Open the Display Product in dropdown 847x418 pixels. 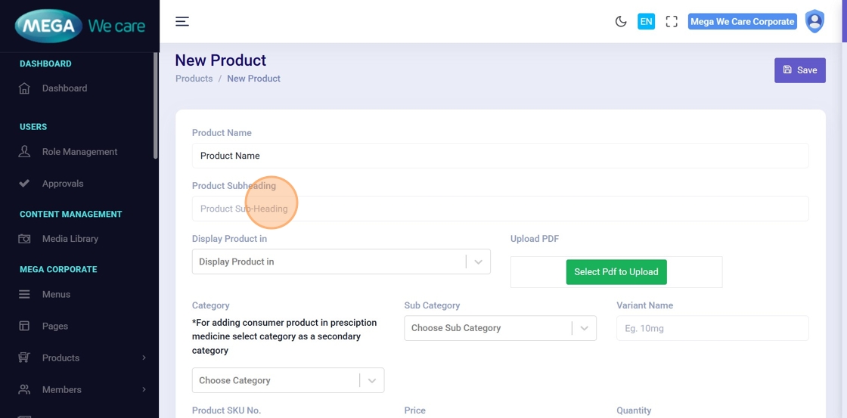(x=340, y=262)
